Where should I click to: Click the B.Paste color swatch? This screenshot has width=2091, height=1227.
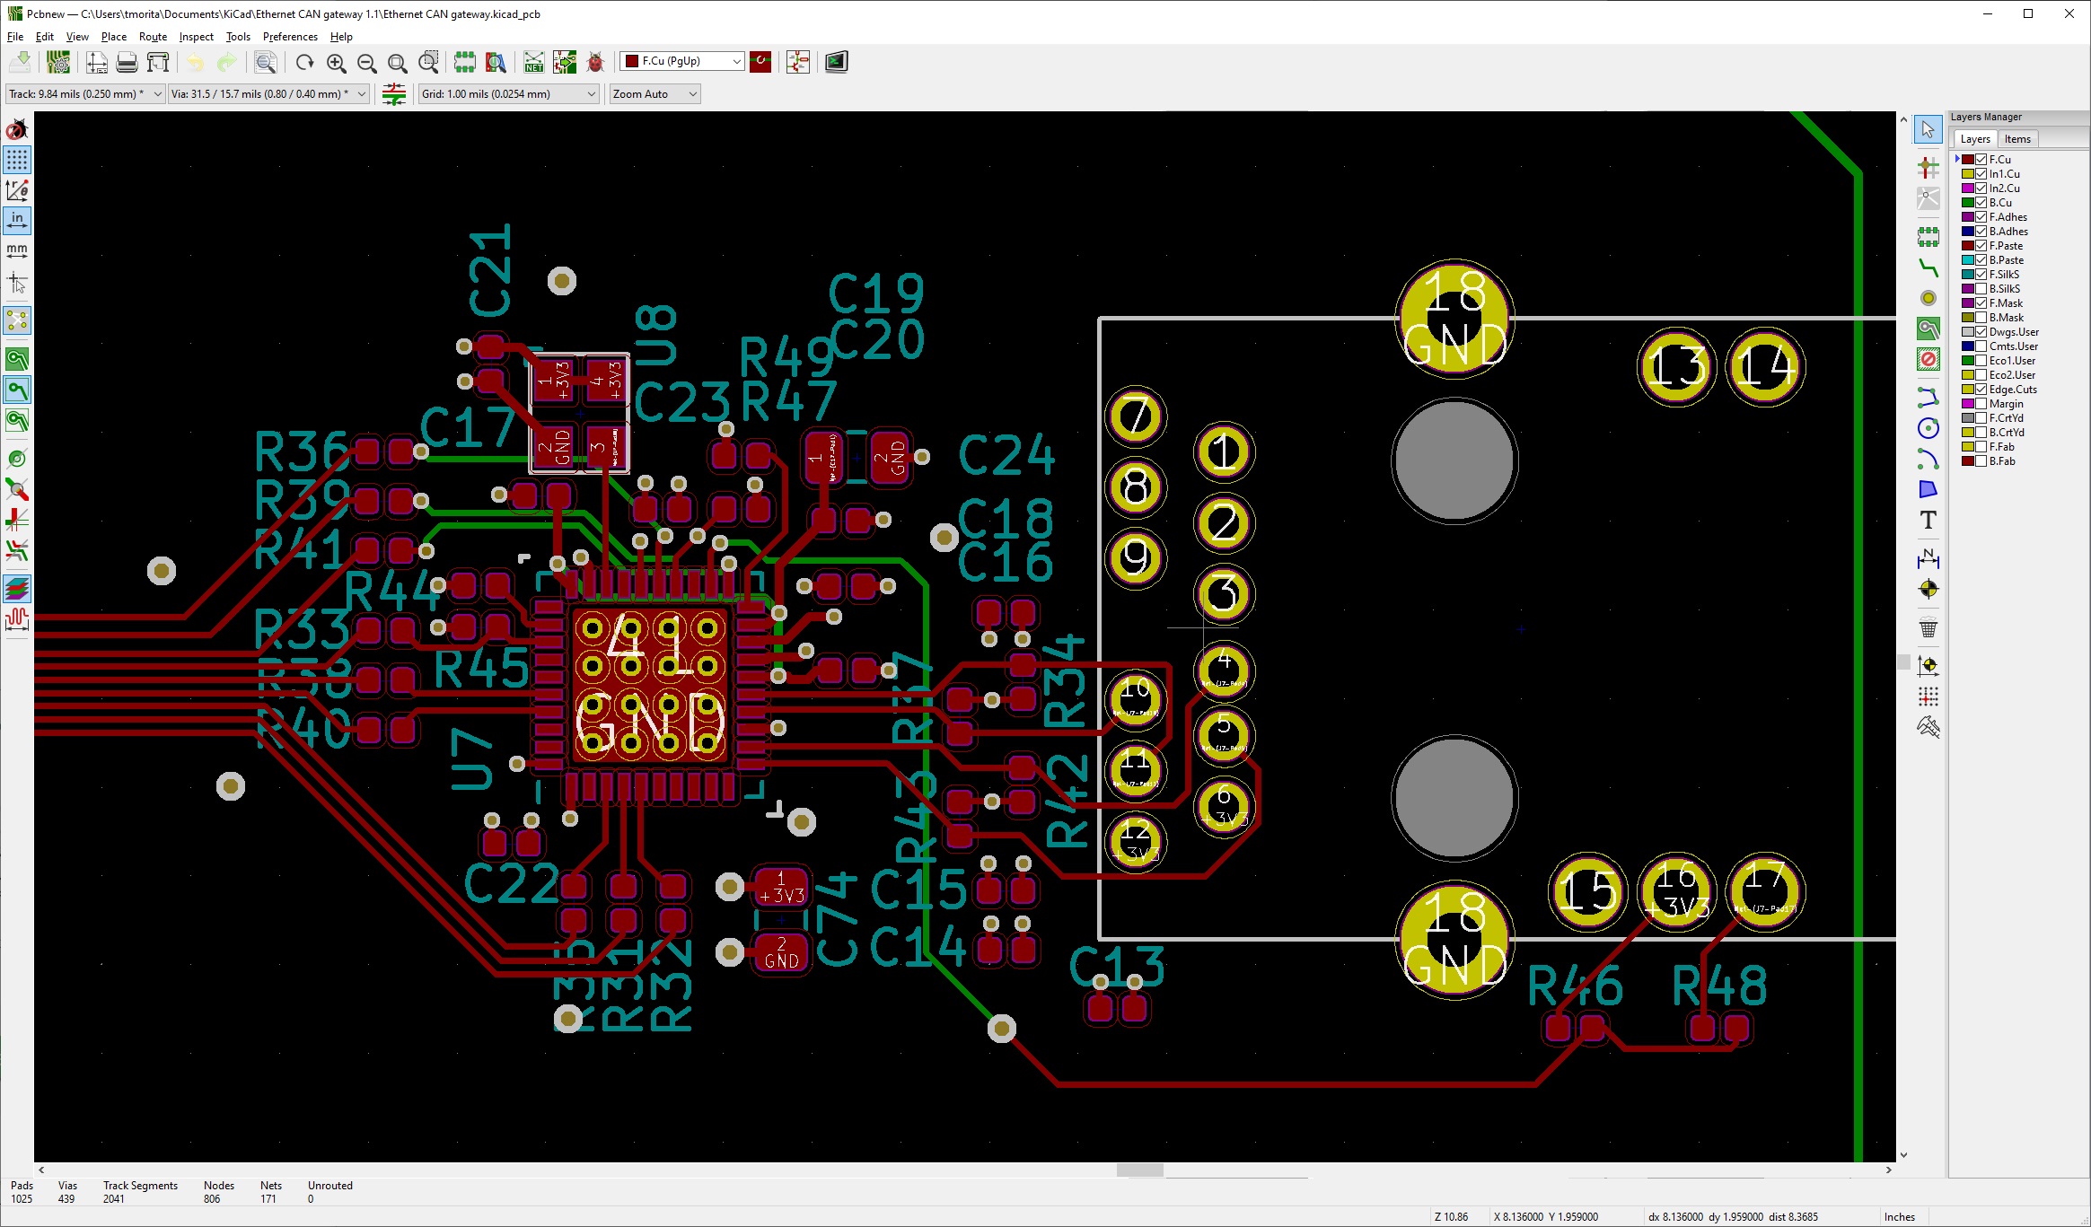1968,260
